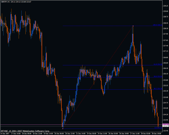Click the 0.0 Fibonacci level label
Screen dimensions: 169x135
tap(158, 128)
